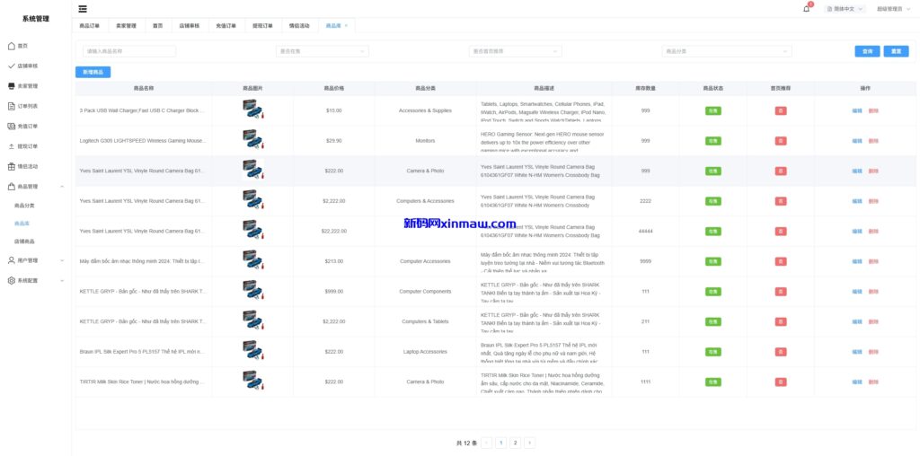Image resolution: width=920 pixels, height=456 pixels.
Task: Open 卖家管理 in the sidebar
Action: tap(27, 86)
